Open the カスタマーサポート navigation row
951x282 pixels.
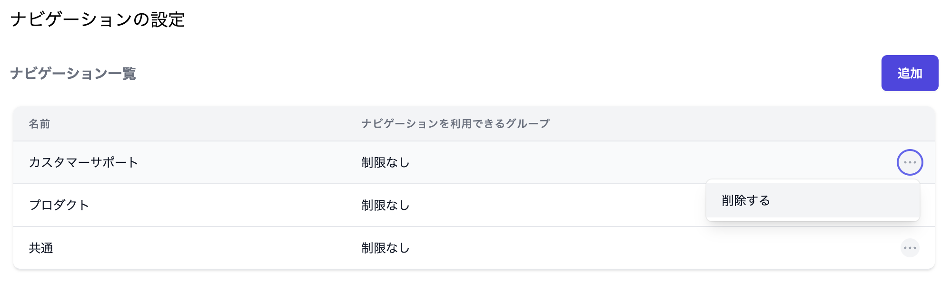coord(474,162)
